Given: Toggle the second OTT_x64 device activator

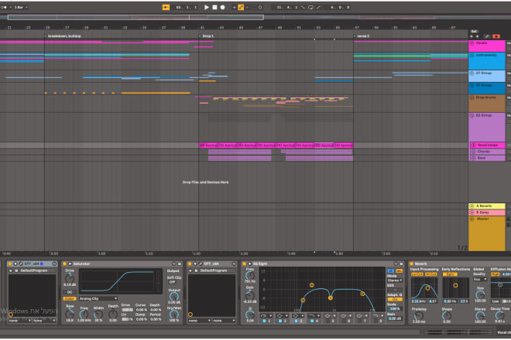Looking at the screenshot, I should [190, 263].
